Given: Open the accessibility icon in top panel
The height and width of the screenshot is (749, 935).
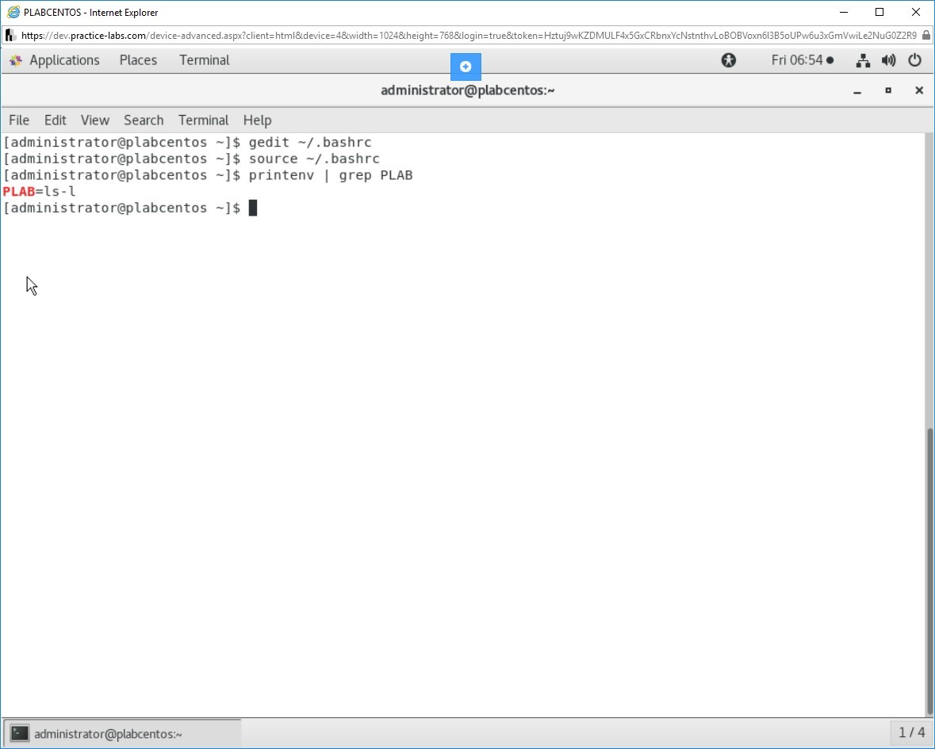Looking at the screenshot, I should click(728, 60).
